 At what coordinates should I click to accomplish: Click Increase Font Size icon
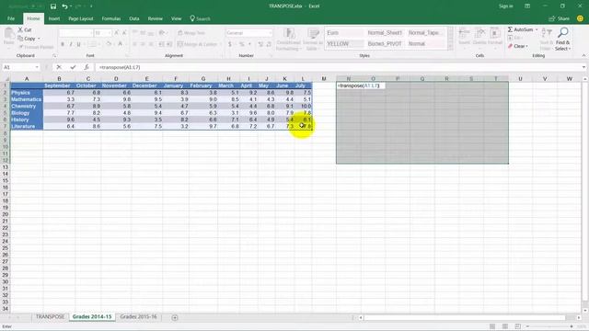tap(116, 33)
